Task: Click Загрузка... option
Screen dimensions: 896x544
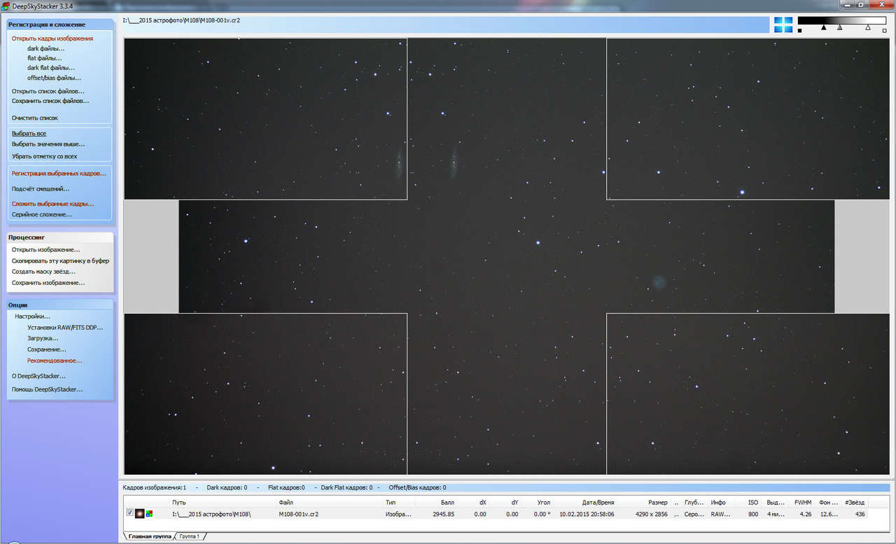Action: tap(43, 338)
